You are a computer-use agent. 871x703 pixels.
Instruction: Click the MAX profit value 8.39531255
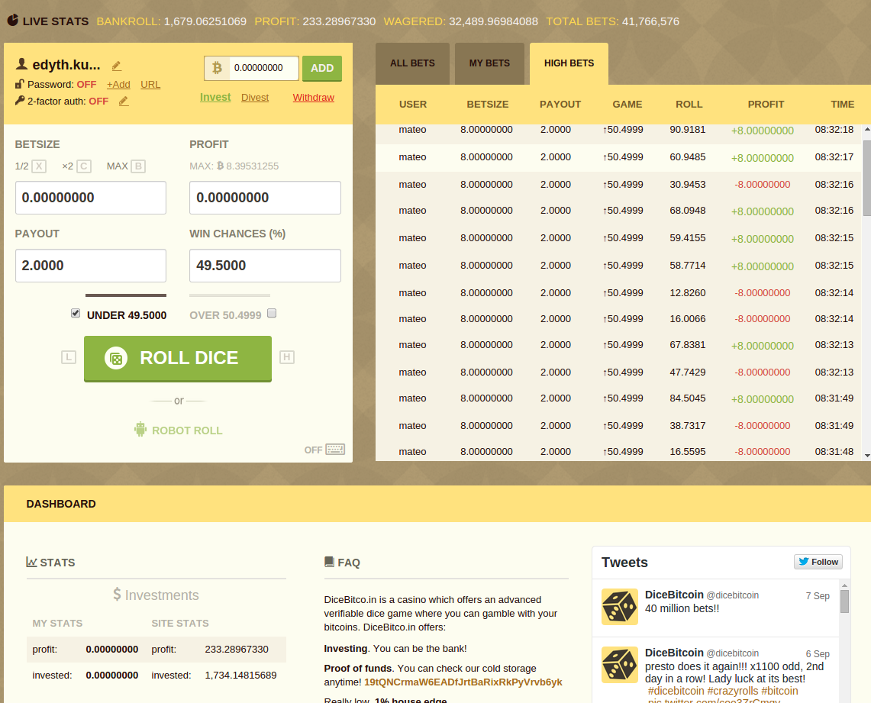252,166
